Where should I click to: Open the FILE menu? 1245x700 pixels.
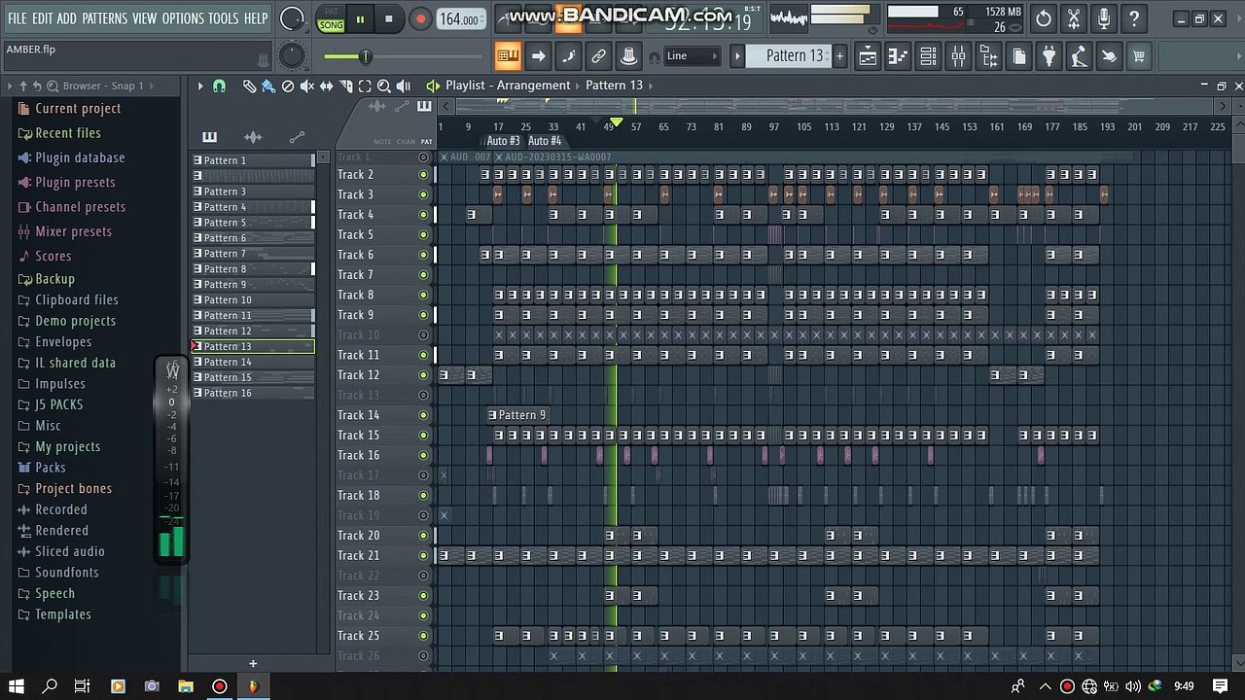18,18
